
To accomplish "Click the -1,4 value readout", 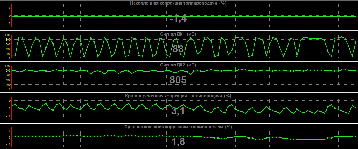I will 178,19.
